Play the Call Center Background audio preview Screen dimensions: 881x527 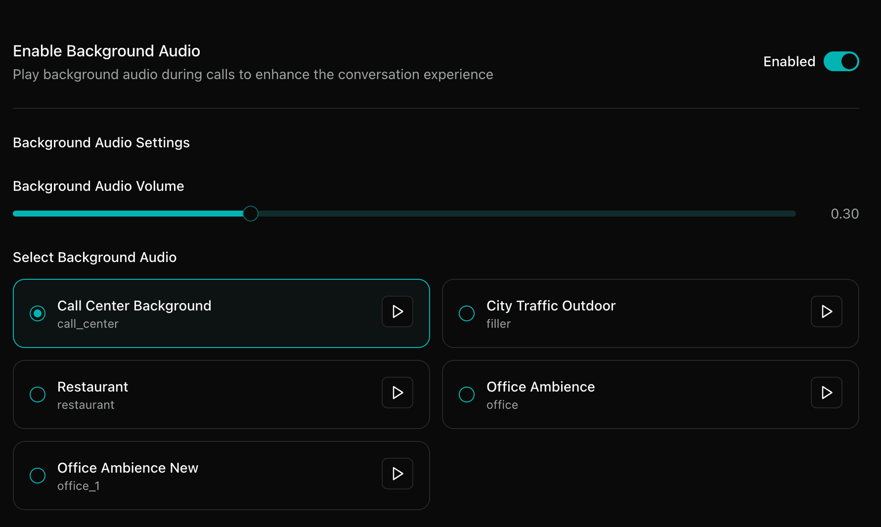coord(396,311)
